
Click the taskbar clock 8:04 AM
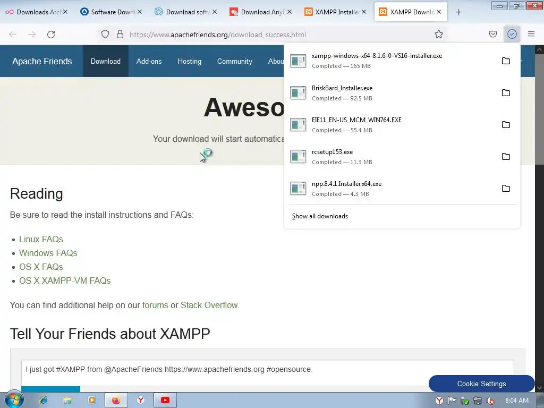[516, 401]
